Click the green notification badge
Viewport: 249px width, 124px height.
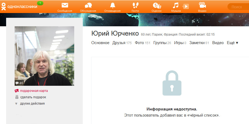pos(40,3)
